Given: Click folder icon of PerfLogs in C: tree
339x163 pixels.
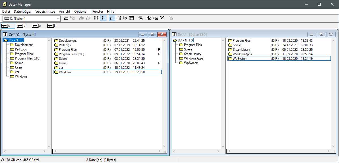Looking at the screenshot, I should click(12, 49).
